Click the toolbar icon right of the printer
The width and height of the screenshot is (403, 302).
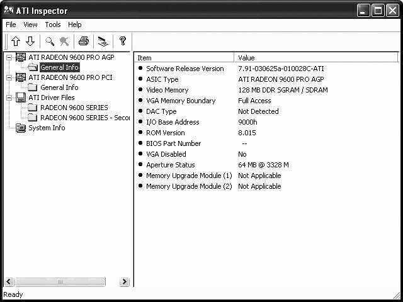(103, 42)
